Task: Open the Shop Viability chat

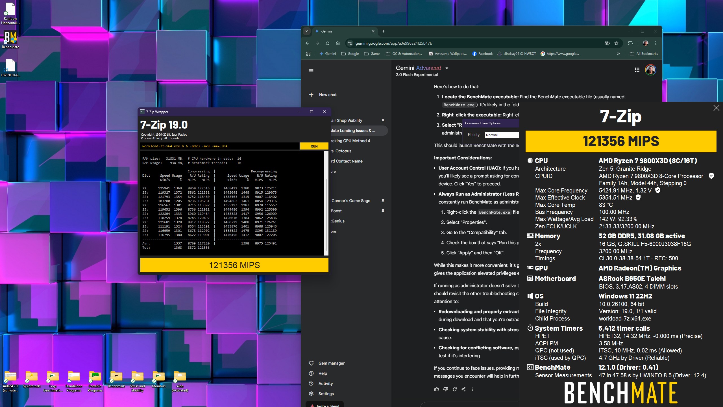Action: pyautogui.click(x=347, y=120)
